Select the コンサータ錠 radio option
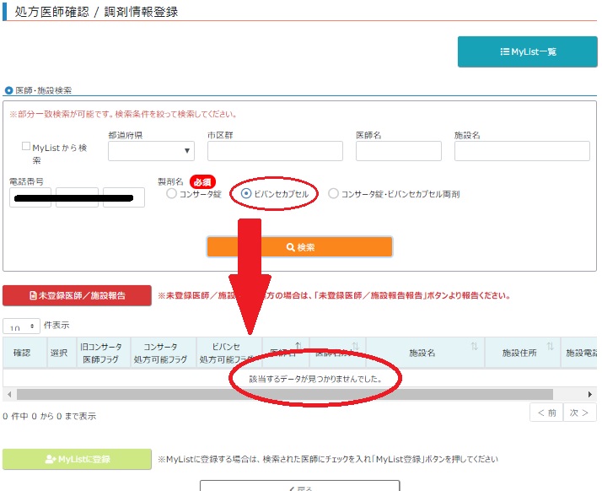This screenshot has height=491, width=602. 172,194
